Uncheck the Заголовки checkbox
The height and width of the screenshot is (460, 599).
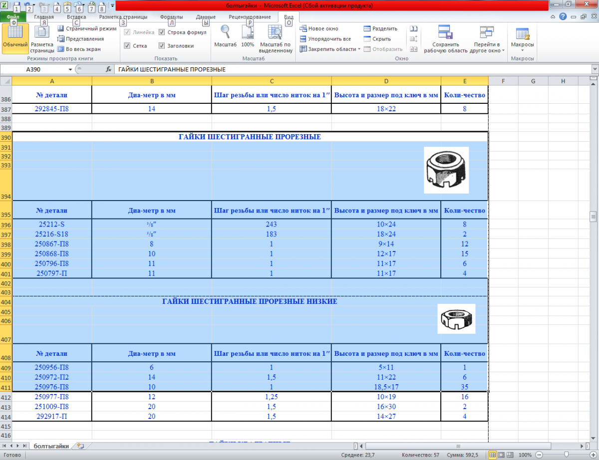pos(162,45)
